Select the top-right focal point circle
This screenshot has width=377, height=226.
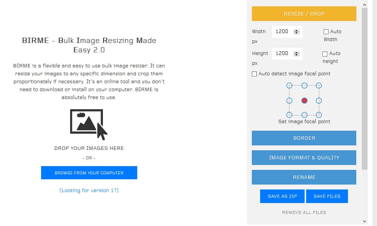319,86
